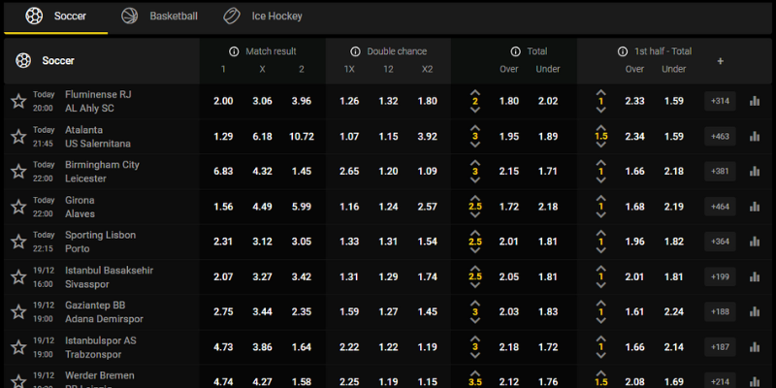Viewport: 776px width, 388px height.
Task: Expand +314 more markets for Fluminense match
Action: click(720, 101)
